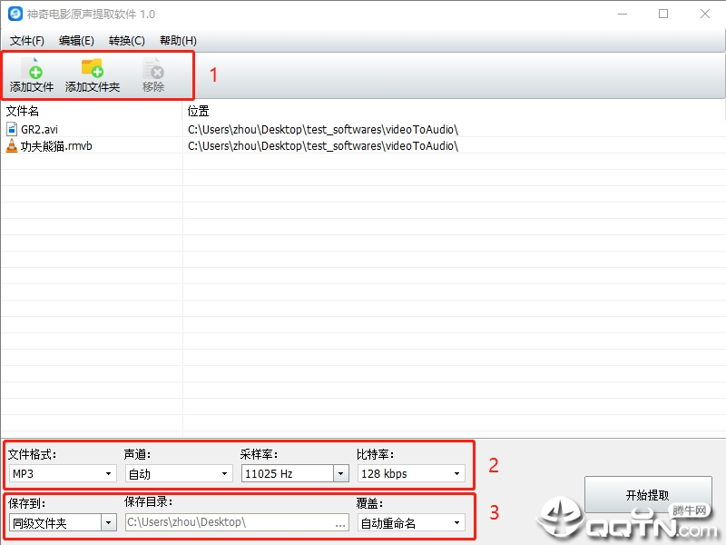This screenshot has width=726, height=545.
Task: Click the 保存到 同级文件夹 dropdown arrow
Action: click(x=108, y=523)
